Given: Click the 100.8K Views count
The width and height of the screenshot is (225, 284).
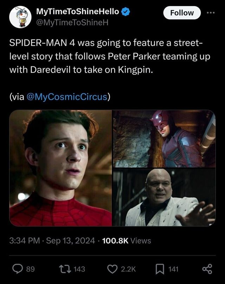Looking at the screenshot, I should coord(127,241).
